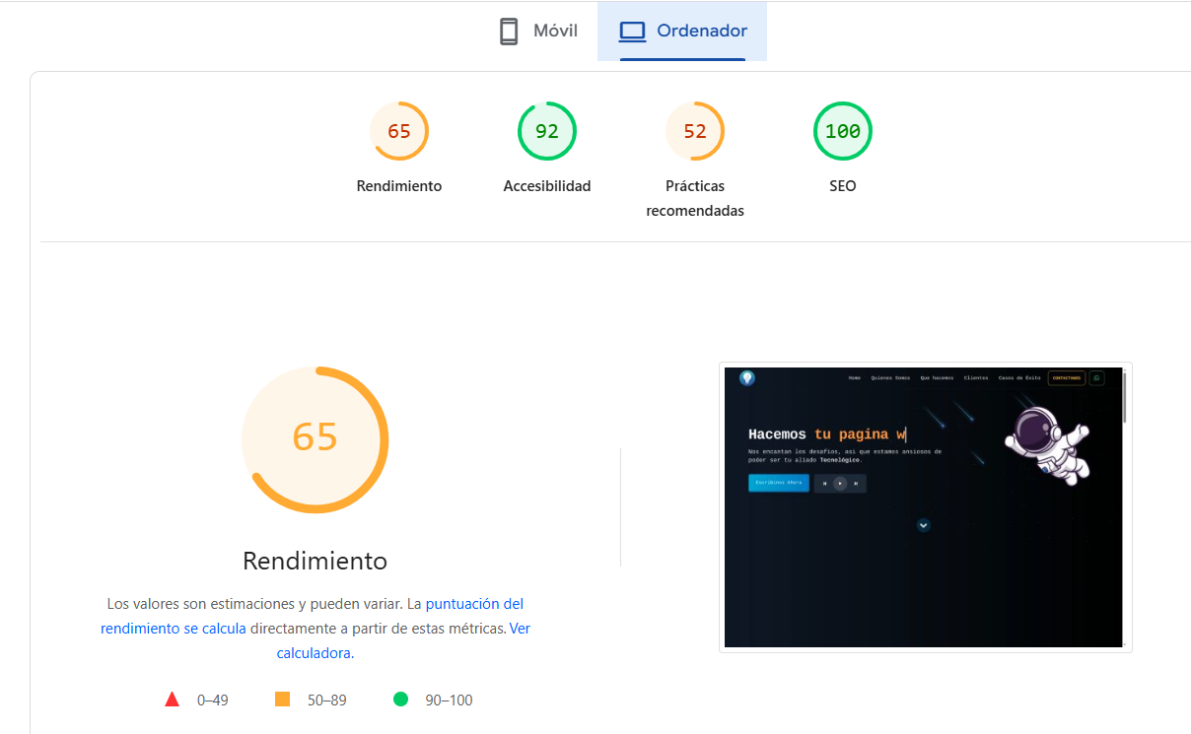
Task: Click the red triangle 0–49 legend icon
Action: (x=172, y=700)
